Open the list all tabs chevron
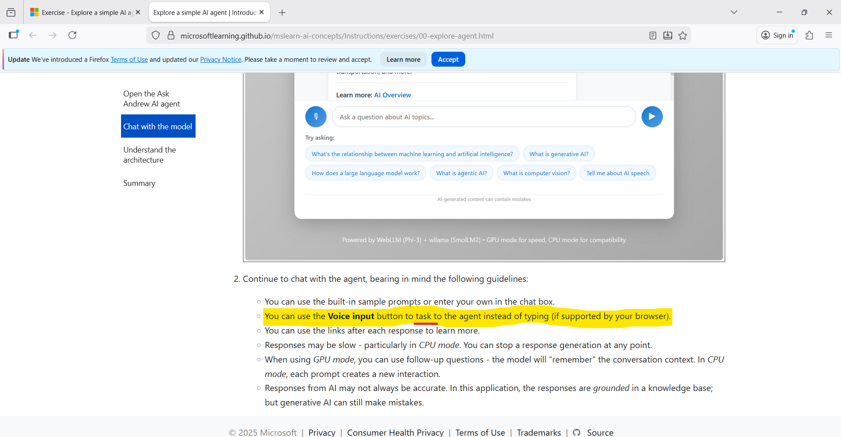The height and width of the screenshot is (437, 841). tap(734, 12)
